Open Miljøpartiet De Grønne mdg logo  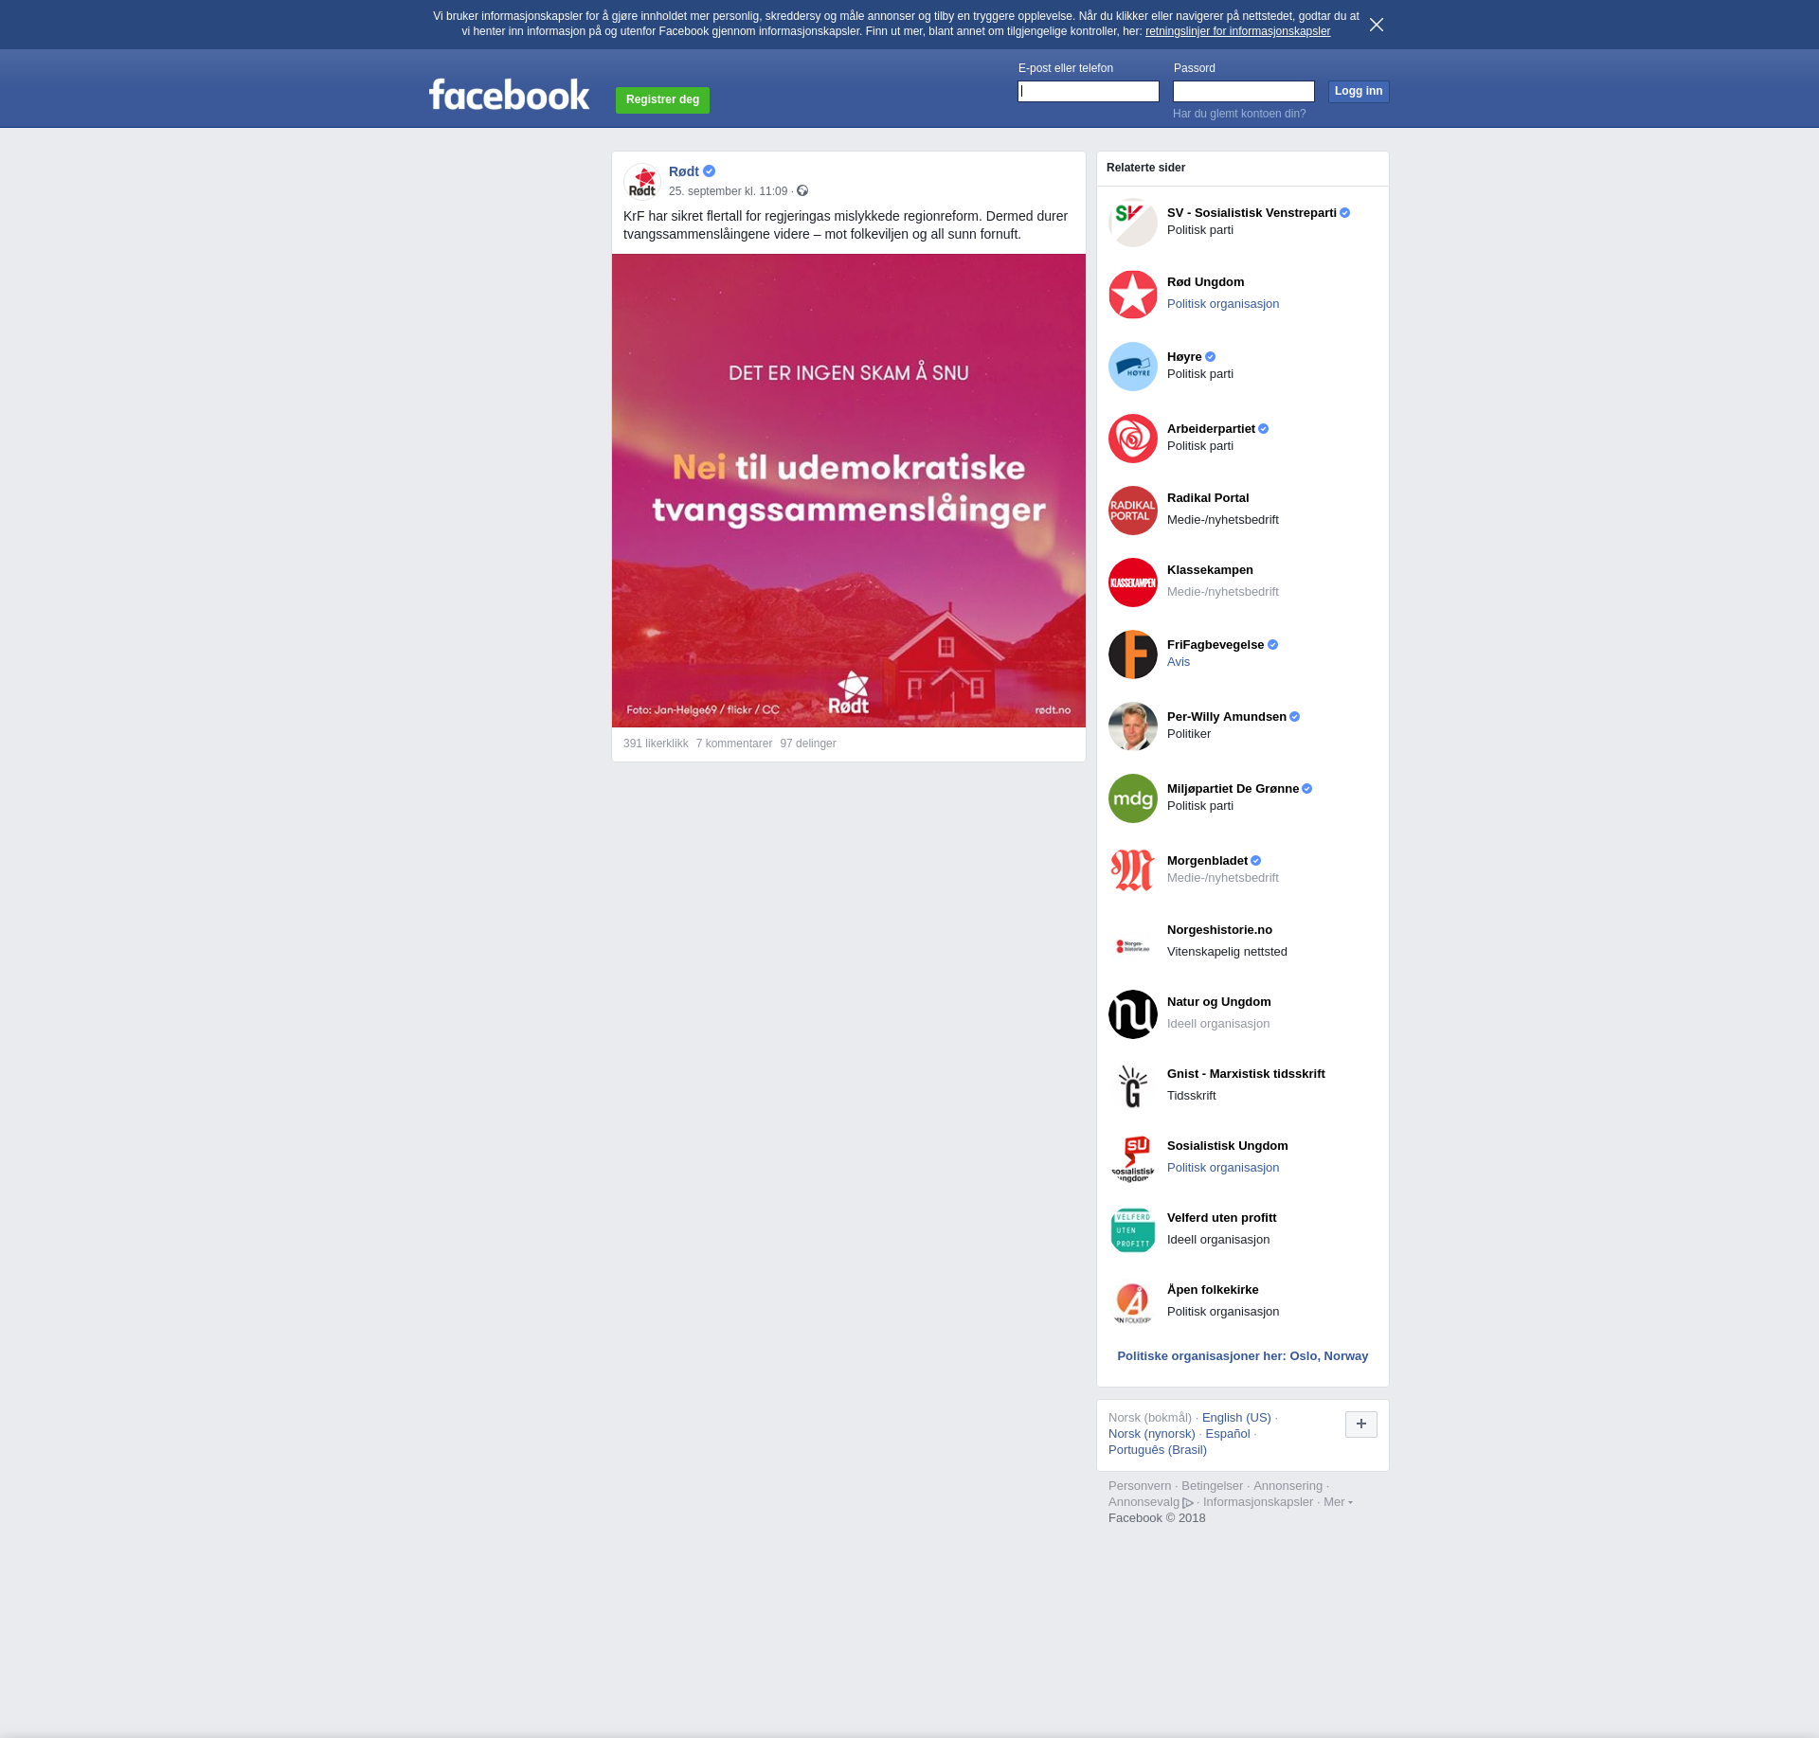(1133, 798)
